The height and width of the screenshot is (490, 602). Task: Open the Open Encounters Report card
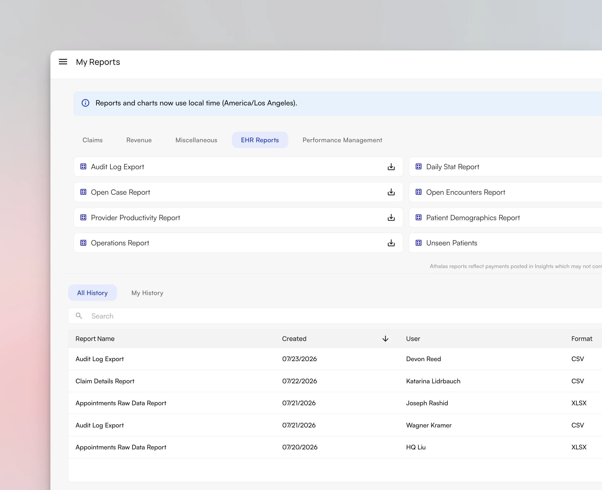(x=505, y=192)
